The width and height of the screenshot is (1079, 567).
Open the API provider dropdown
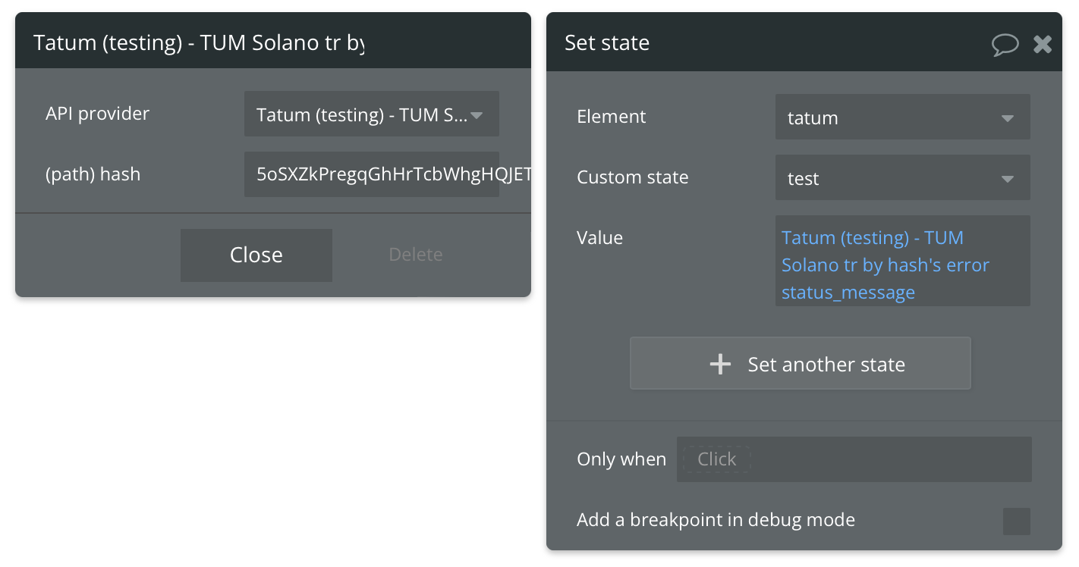click(x=371, y=114)
